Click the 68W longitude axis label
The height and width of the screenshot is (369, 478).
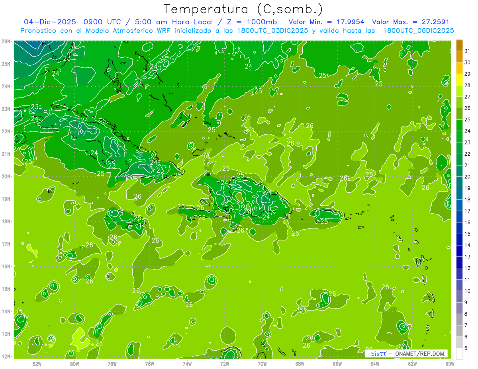point(300,363)
